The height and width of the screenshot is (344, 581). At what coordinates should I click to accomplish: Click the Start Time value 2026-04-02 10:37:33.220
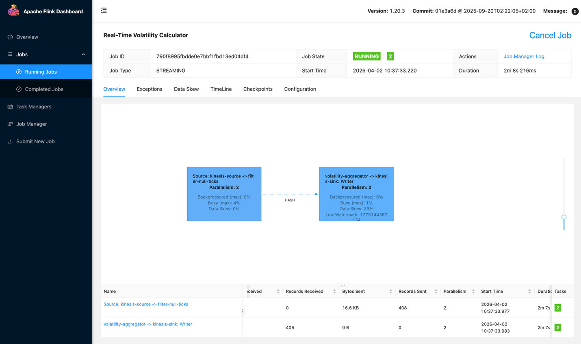pyautogui.click(x=385, y=71)
